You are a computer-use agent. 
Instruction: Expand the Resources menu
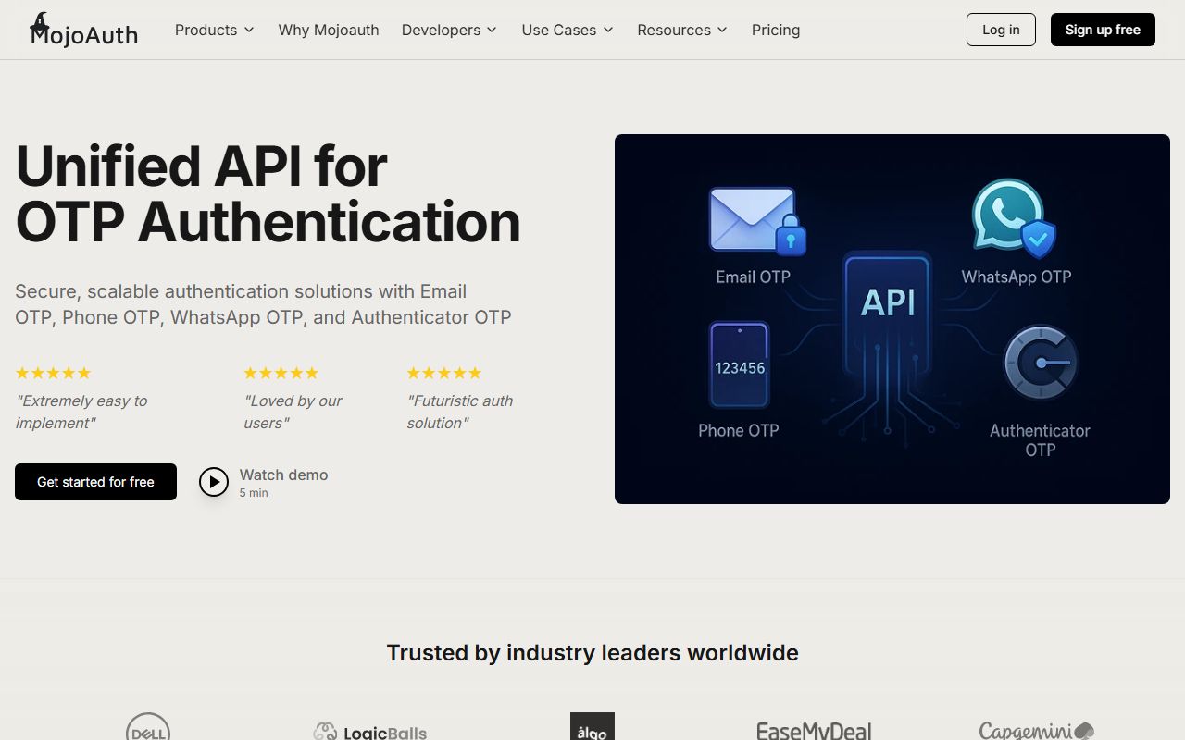tap(681, 30)
